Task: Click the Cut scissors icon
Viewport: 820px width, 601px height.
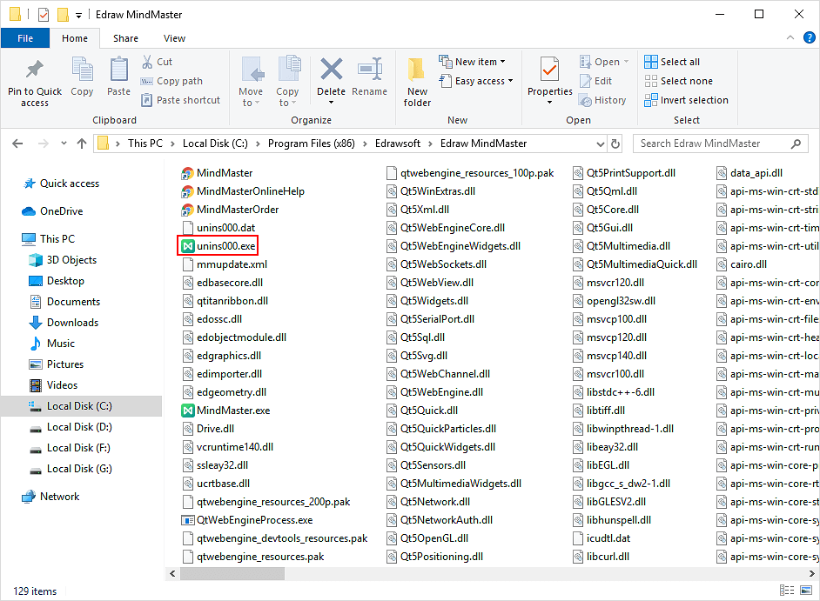Action: (x=147, y=62)
